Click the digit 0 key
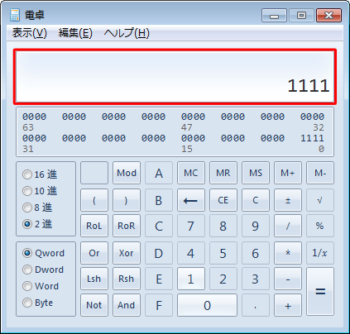 (207, 305)
